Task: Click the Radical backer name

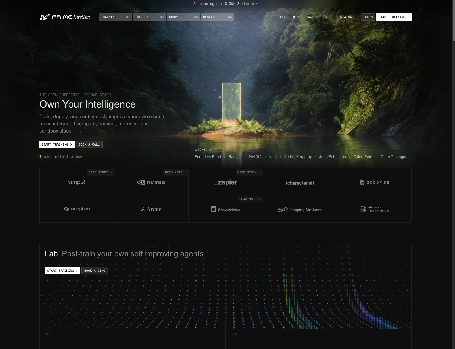Action: click(235, 157)
